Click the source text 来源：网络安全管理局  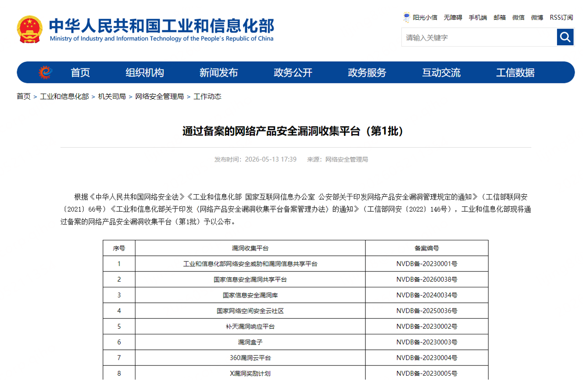point(338,159)
